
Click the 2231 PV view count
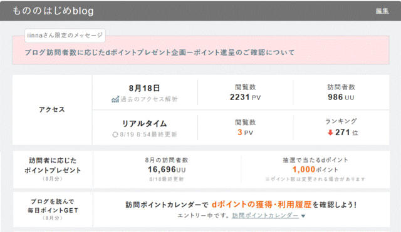click(245, 98)
